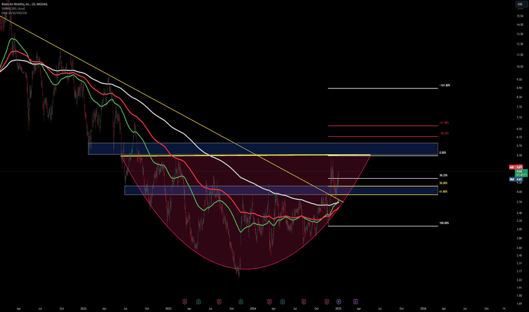This screenshot has height=312, width=529.
Task: Click the yellow 50.00% Fibonacci level label
Action: coord(443,183)
